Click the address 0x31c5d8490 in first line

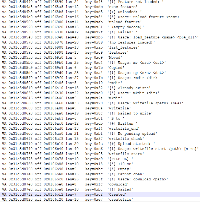click(x=21, y=2)
